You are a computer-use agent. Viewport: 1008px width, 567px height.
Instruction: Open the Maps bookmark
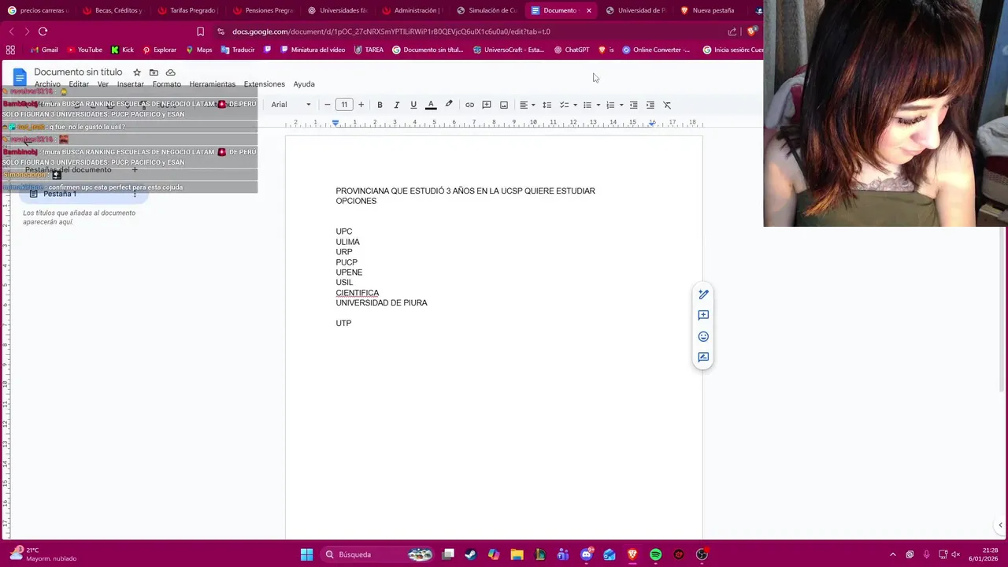point(199,50)
